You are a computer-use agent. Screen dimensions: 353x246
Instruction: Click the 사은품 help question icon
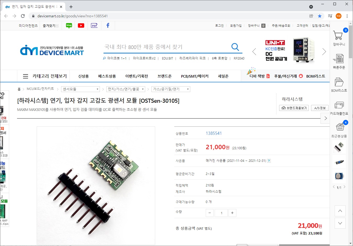269,161
